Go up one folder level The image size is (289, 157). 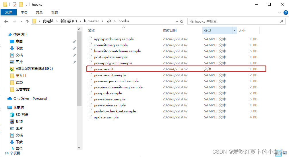(27, 21)
